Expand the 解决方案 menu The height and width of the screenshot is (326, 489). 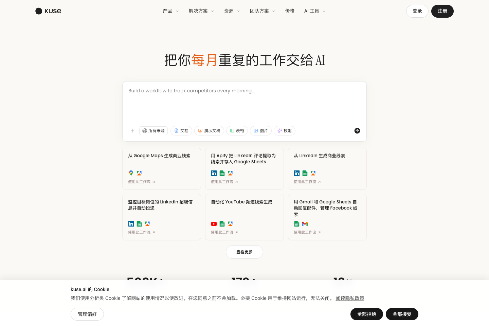click(201, 11)
